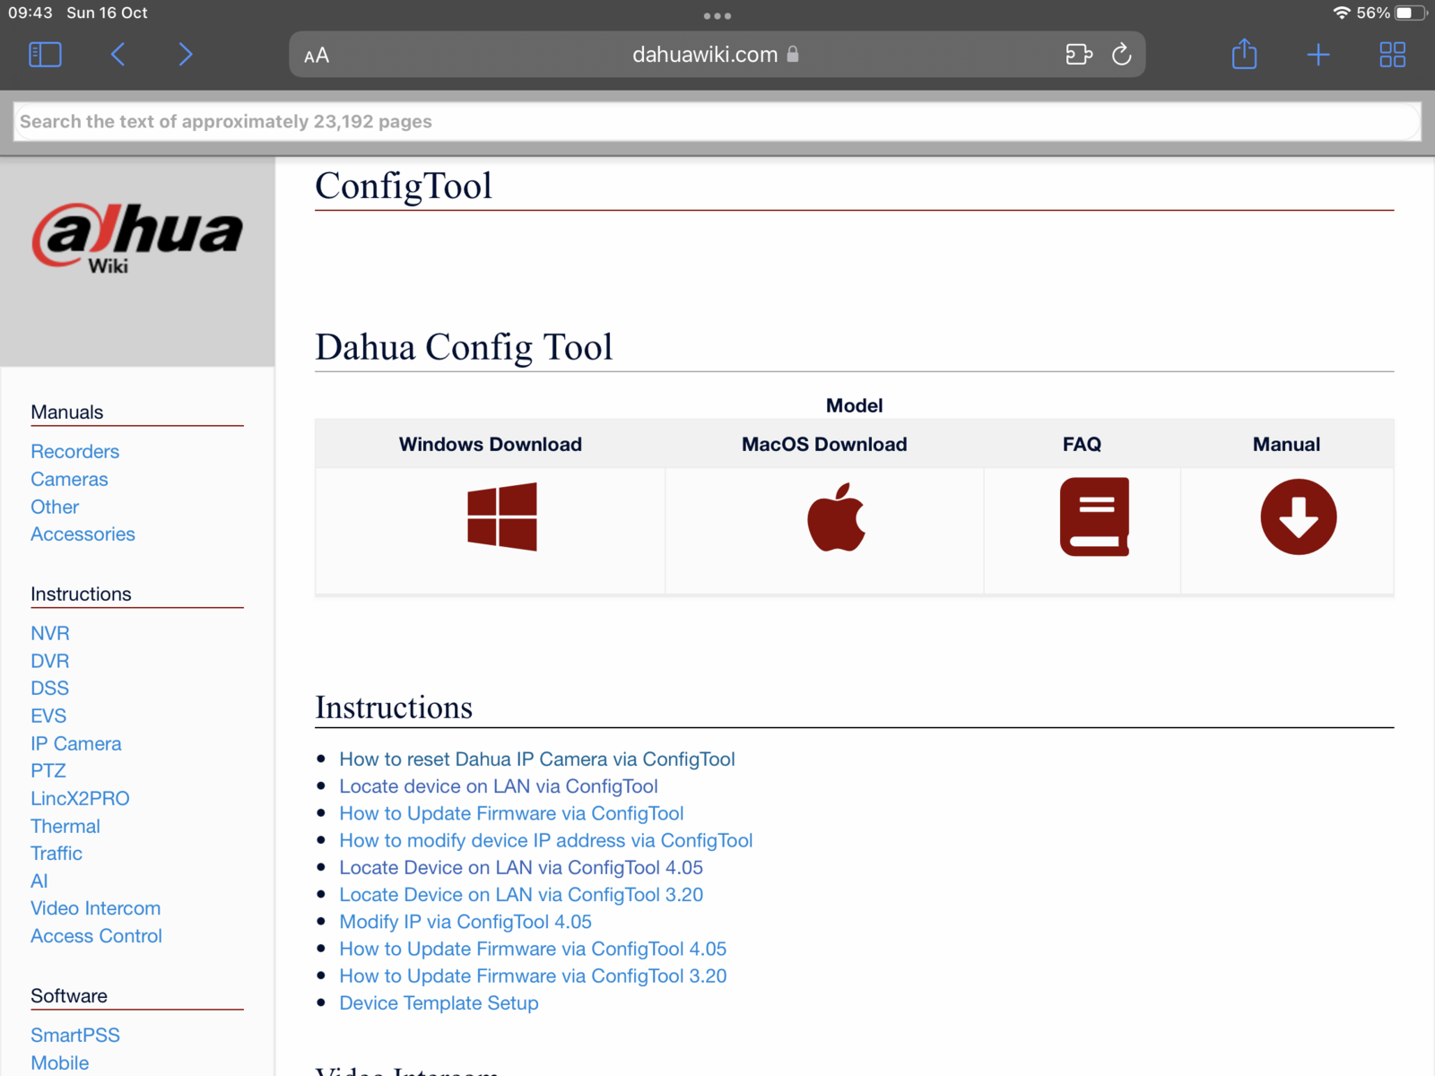Image resolution: width=1435 pixels, height=1076 pixels.
Task: Open the AA reader view menu
Action: tap(317, 56)
